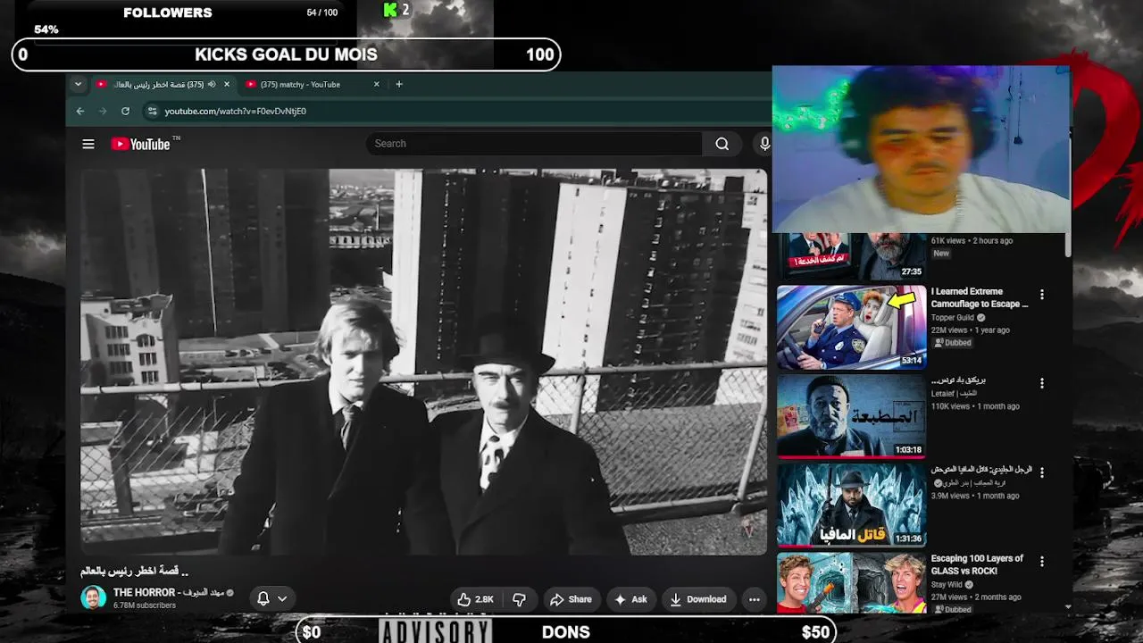Close the currently playing video tab
The height and width of the screenshot is (643, 1143).
(227, 84)
